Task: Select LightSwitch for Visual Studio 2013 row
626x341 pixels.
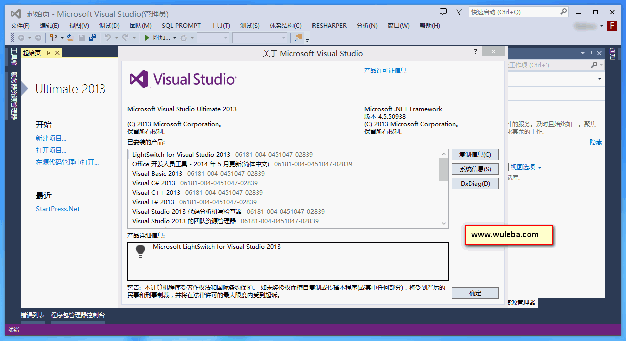Action: point(284,155)
